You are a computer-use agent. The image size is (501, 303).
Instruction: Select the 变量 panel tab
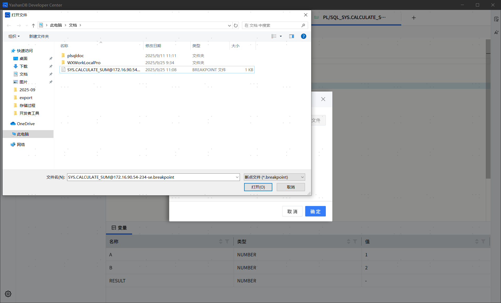click(x=119, y=228)
